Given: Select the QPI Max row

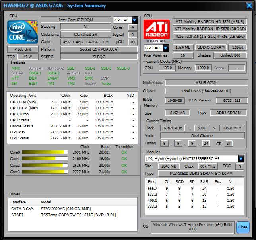Looking at the screenshot, I should [72, 132].
